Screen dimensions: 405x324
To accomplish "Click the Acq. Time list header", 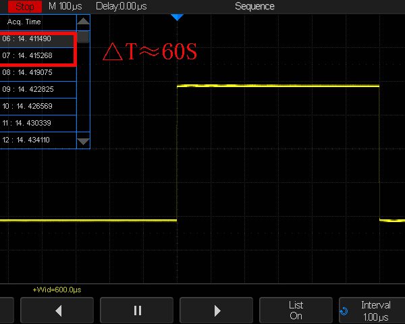I will (24, 22).
